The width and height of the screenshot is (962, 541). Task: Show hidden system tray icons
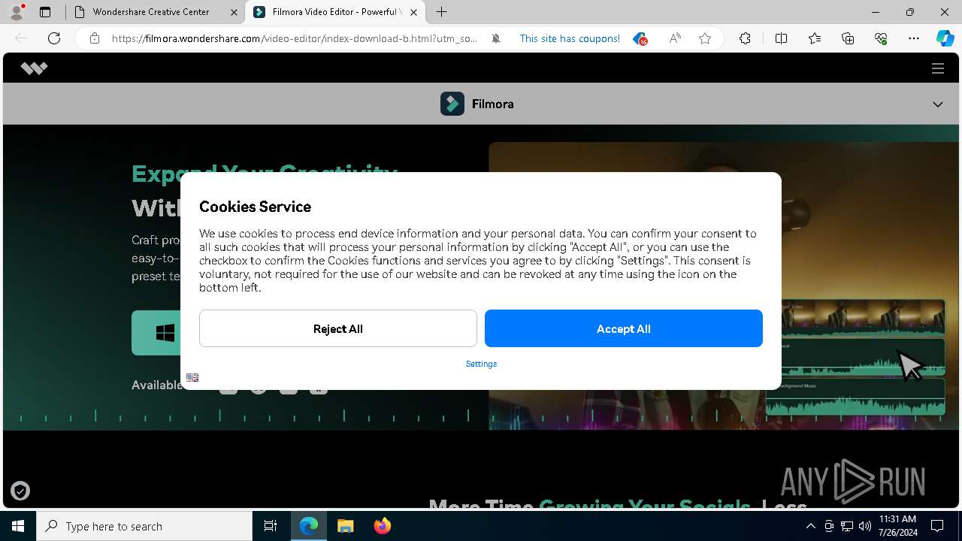click(x=810, y=526)
